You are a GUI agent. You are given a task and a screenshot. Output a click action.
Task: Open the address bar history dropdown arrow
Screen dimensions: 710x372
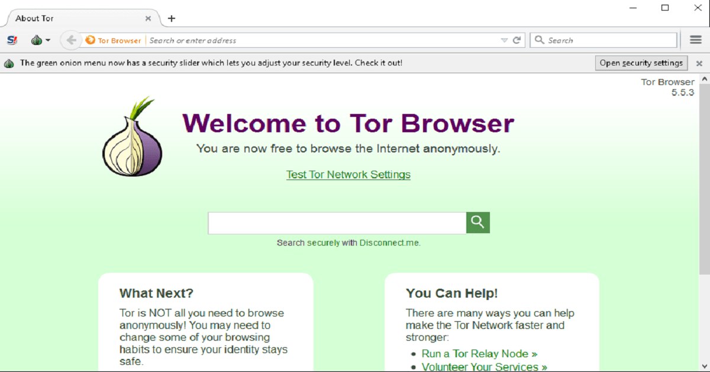(x=504, y=40)
